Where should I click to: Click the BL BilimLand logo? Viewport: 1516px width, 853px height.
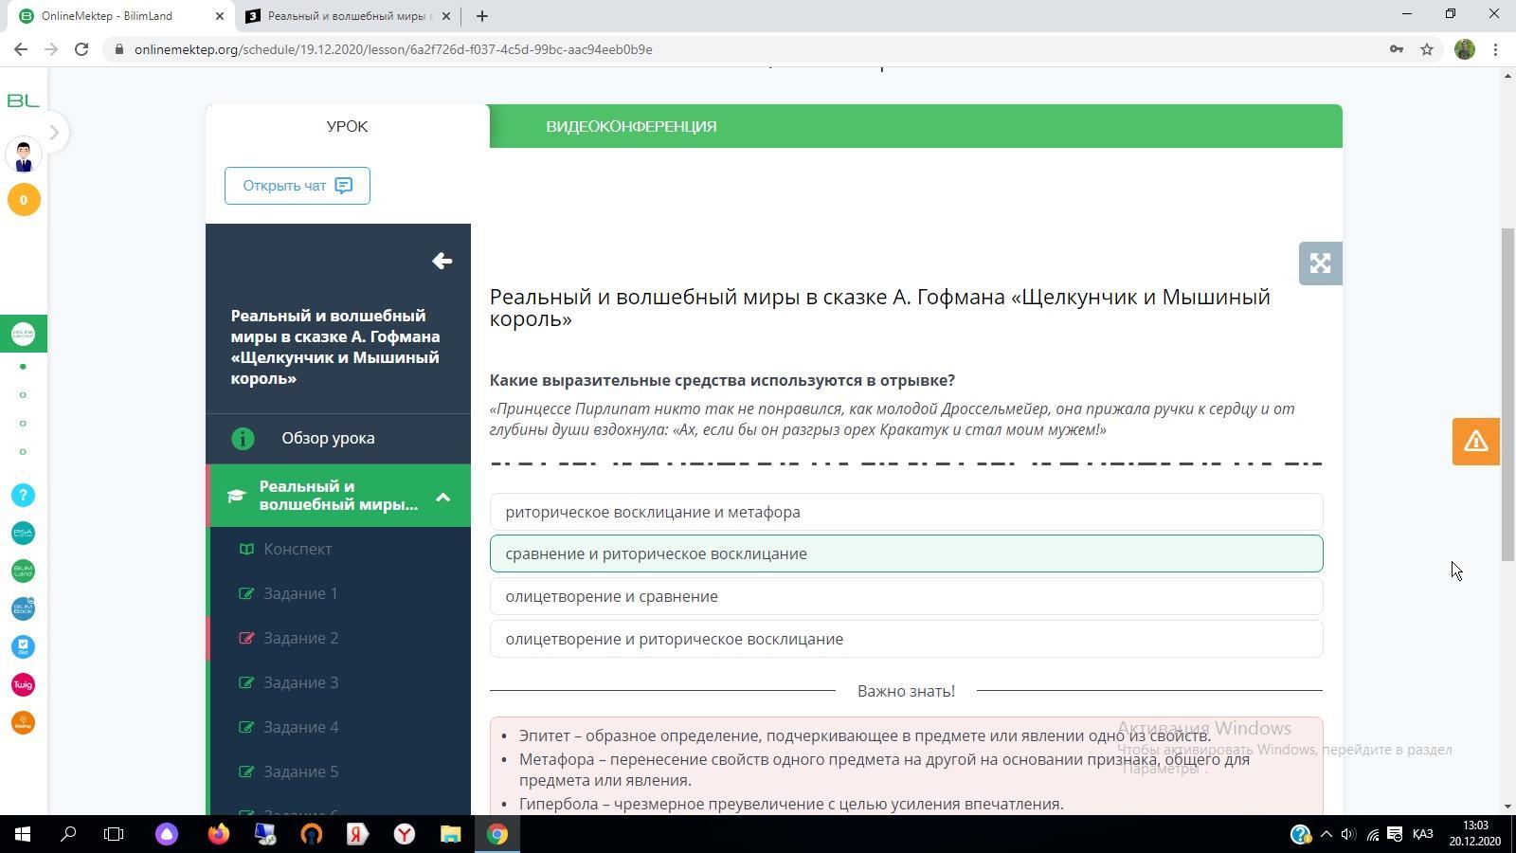coord(23,100)
